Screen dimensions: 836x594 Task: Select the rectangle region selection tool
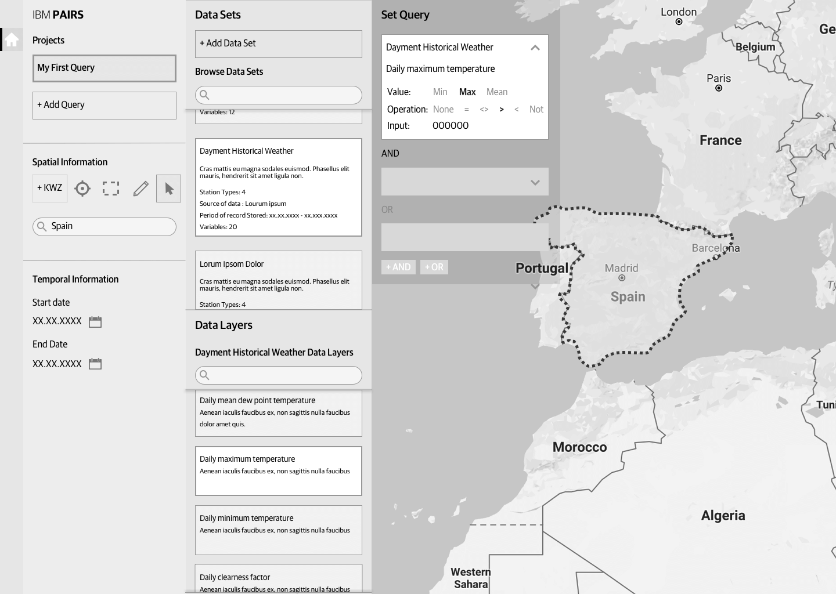110,189
